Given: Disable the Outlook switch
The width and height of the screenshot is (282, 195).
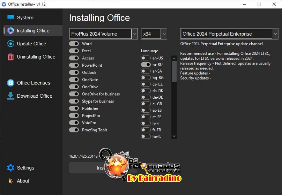Looking at the screenshot, I should click(74, 72).
